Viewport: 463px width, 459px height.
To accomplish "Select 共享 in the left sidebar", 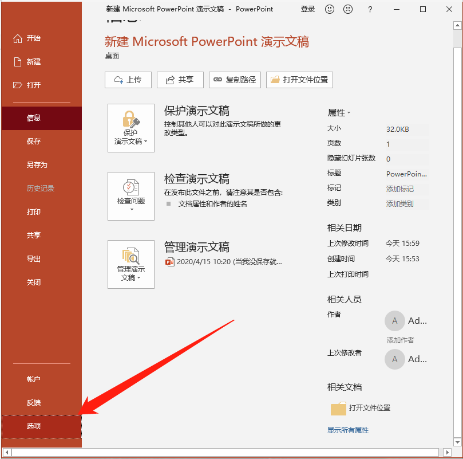I will click(42, 235).
